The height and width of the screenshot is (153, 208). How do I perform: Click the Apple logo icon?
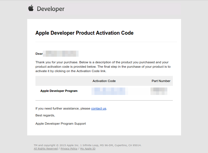click(31, 8)
